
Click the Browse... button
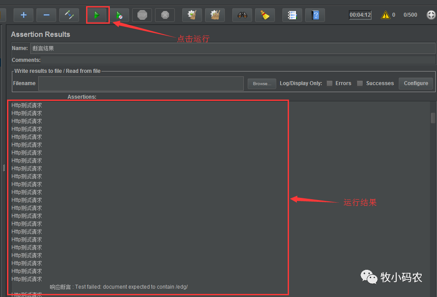(x=262, y=83)
